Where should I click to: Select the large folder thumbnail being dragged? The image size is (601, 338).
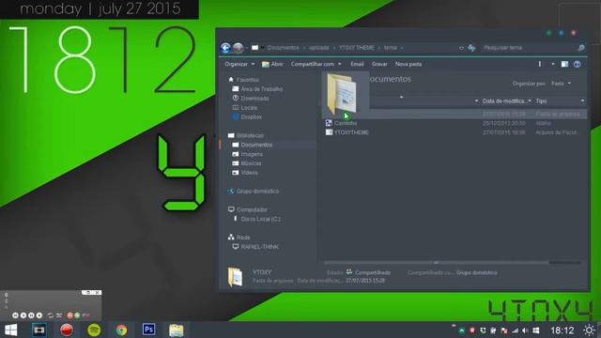tap(342, 94)
